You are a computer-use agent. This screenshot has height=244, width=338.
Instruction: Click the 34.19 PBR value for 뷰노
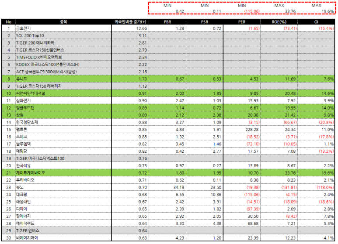click(x=179, y=187)
